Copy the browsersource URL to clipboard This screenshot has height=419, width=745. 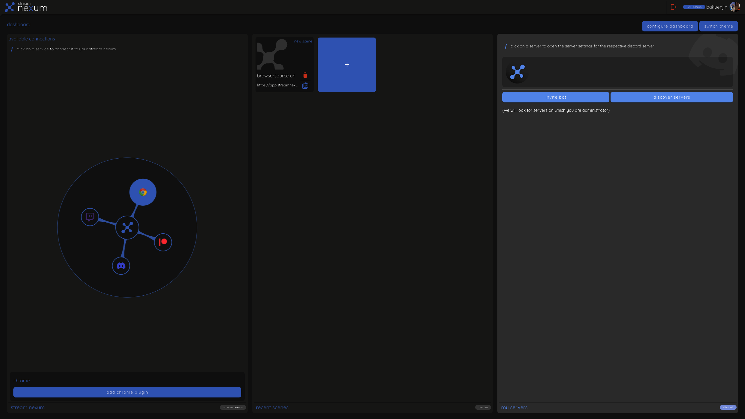point(305,86)
